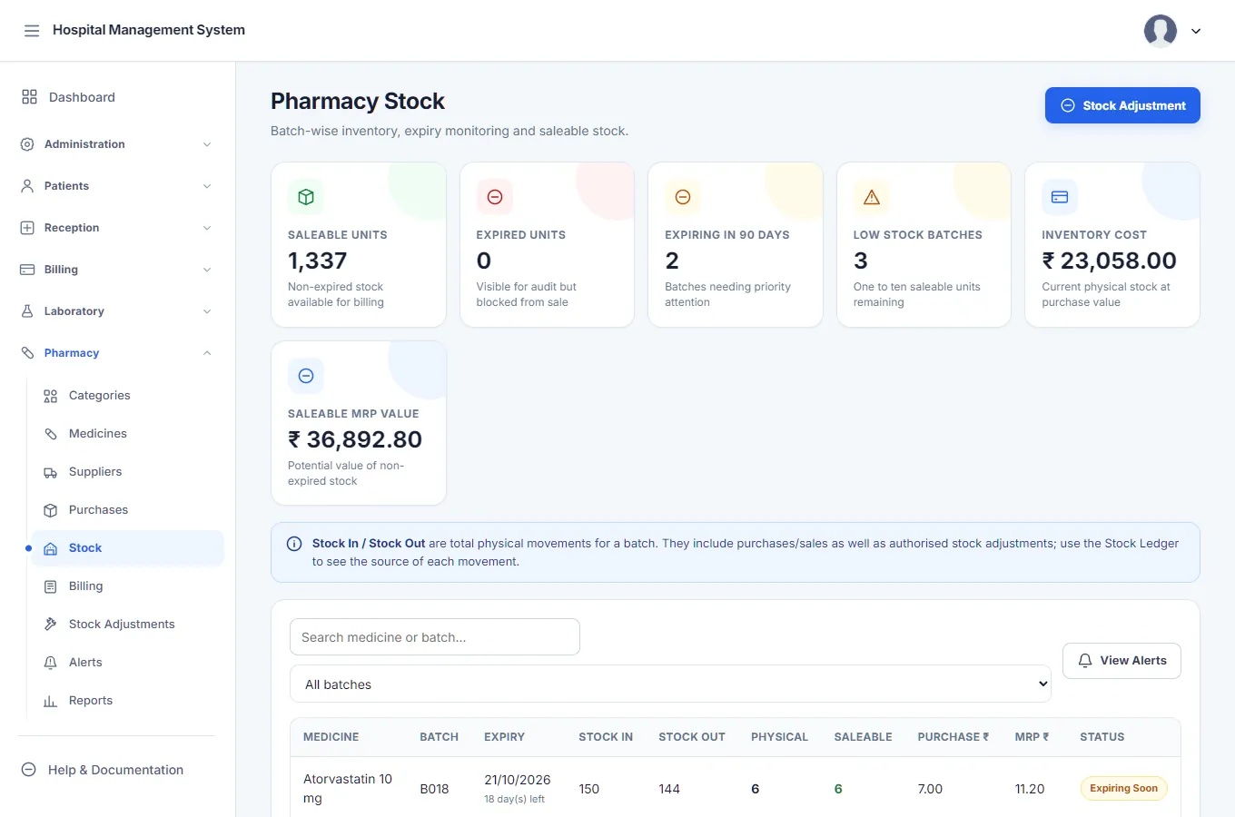The width and height of the screenshot is (1235, 817).
Task: Open Alerts in Pharmacy submenu
Action: [127, 663]
